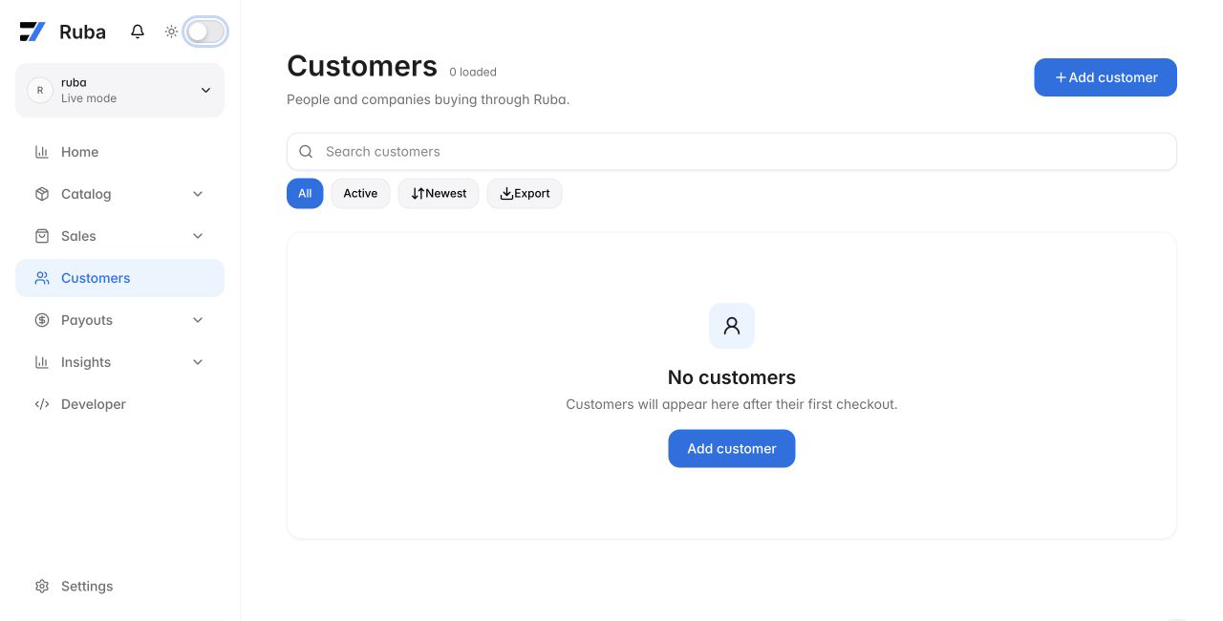Select the All filter chip
1223x621 pixels.
tap(305, 193)
